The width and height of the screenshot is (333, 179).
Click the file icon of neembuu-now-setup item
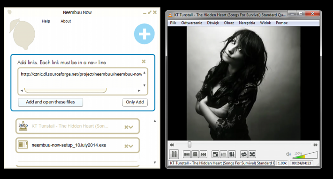(x=23, y=145)
